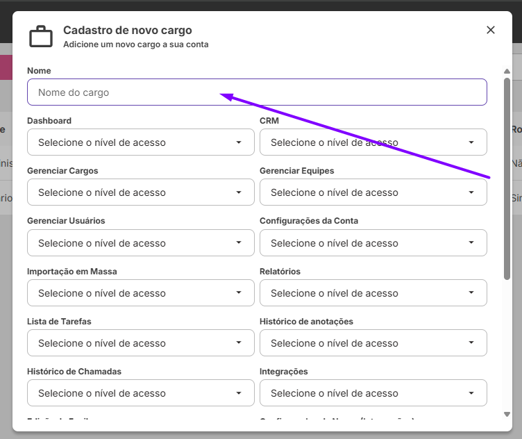
Task: Open the Relatórios access level dropdown
Action: coord(373,292)
